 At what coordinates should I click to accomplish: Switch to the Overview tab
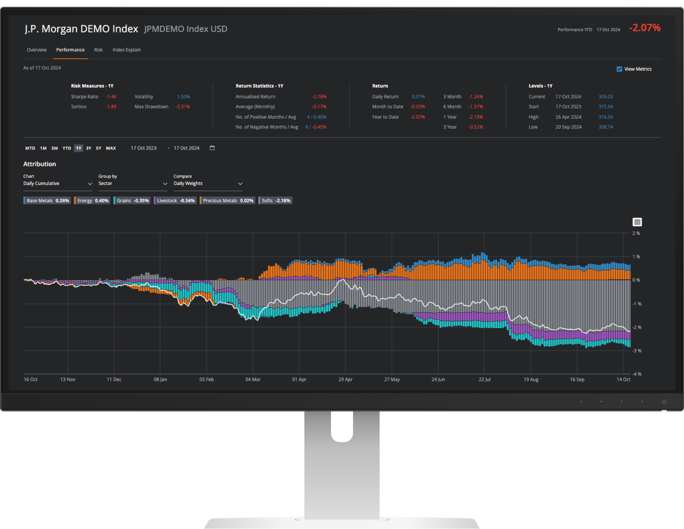[x=36, y=49]
